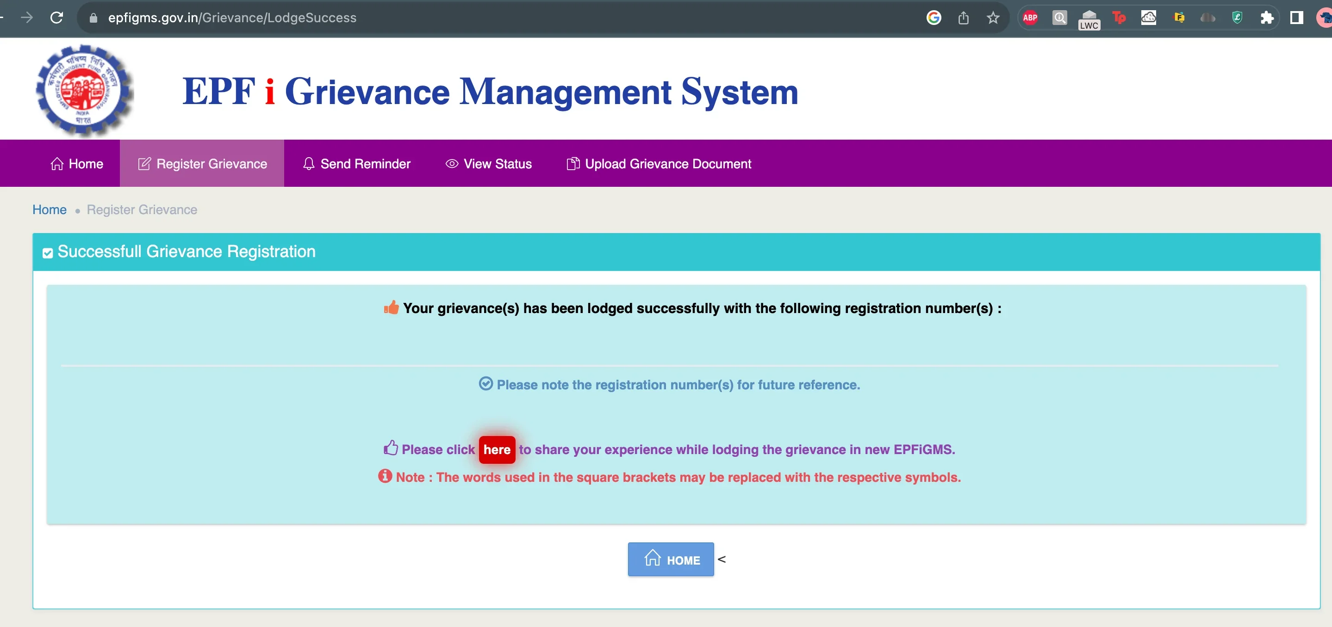This screenshot has width=1332, height=627.
Task: Select the Register Grievance menu tab
Action: [202, 164]
